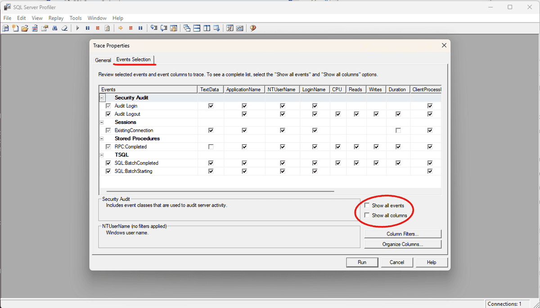Collapse the TSQL event group
The image size is (540, 308).
click(x=101, y=154)
